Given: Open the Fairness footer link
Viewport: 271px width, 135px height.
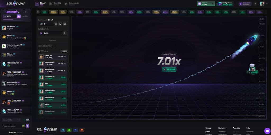Looking at the screenshot, I should pos(250,131).
